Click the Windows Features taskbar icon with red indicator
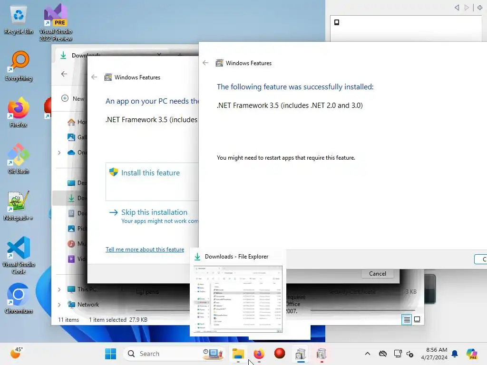 pos(321,354)
